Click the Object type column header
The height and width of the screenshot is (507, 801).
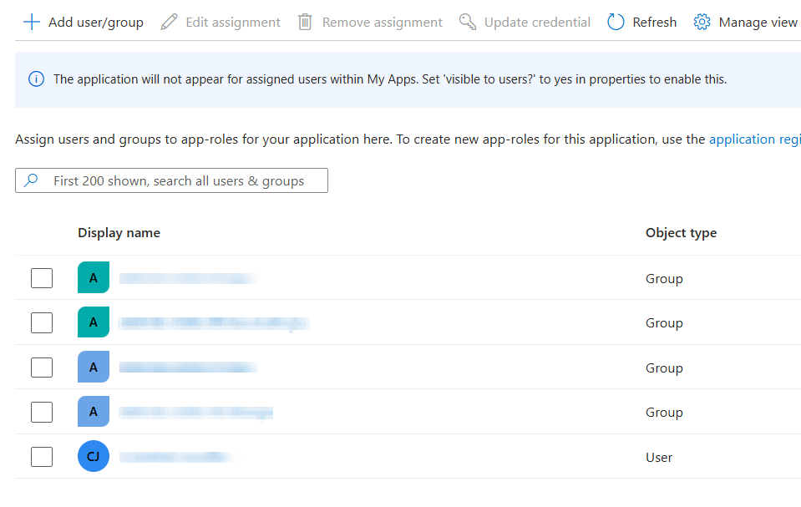click(681, 233)
